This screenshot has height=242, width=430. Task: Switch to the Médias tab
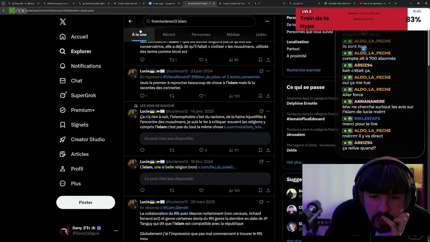pyautogui.click(x=233, y=35)
